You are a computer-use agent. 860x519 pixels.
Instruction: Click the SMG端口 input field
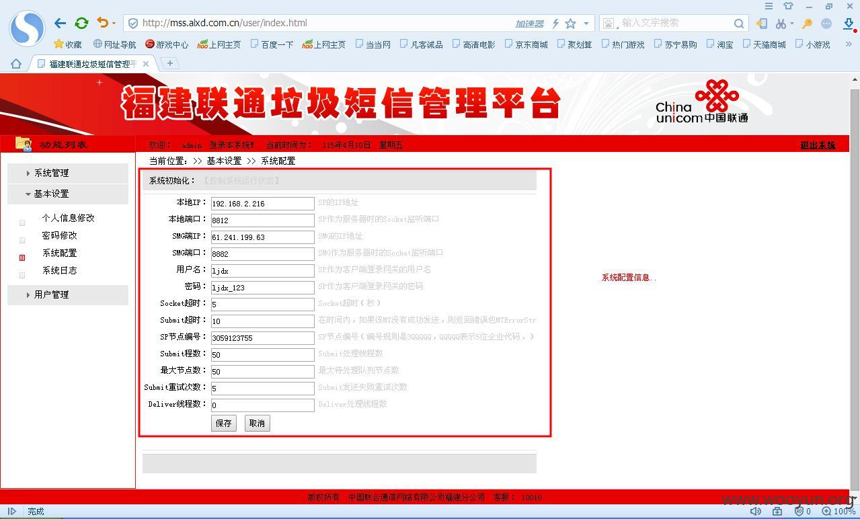pos(263,253)
